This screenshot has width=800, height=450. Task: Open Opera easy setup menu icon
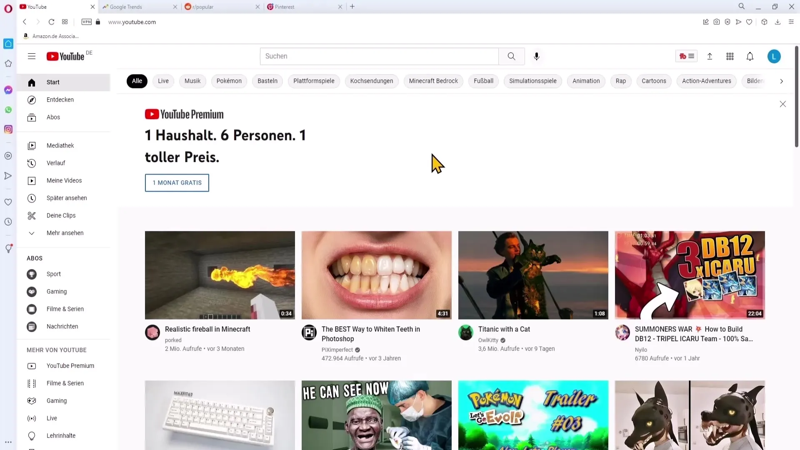[x=791, y=22]
